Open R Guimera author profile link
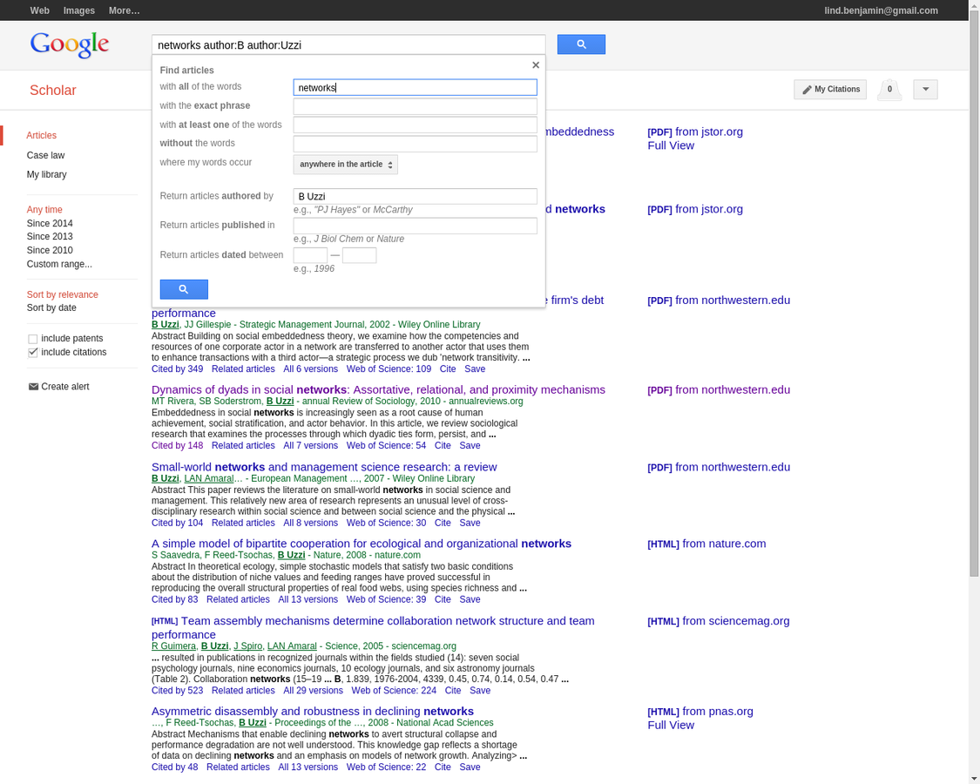980x784 pixels. coord(173,645)
